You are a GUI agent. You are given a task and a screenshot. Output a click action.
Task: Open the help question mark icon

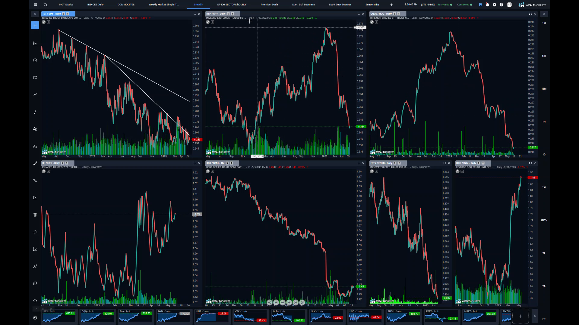tap(501, 5)
